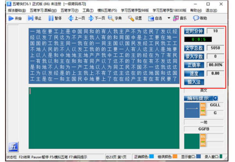Toggle 音乐 music icon
The width and height of the screenshot is (235, 162).
click(176, 18)
